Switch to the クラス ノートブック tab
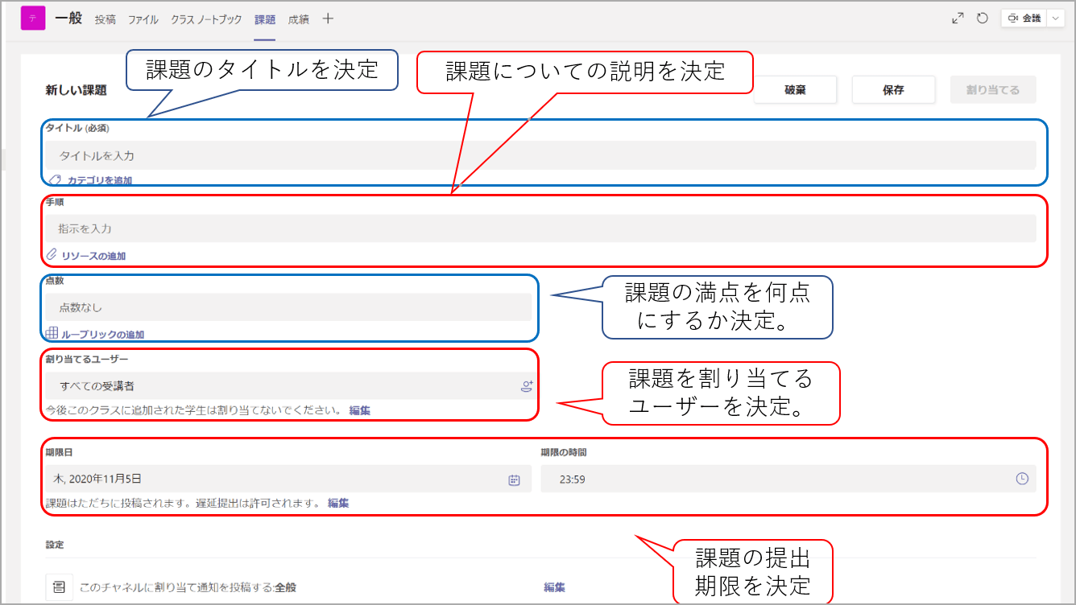1076x605 pixels. coord(206,19)
